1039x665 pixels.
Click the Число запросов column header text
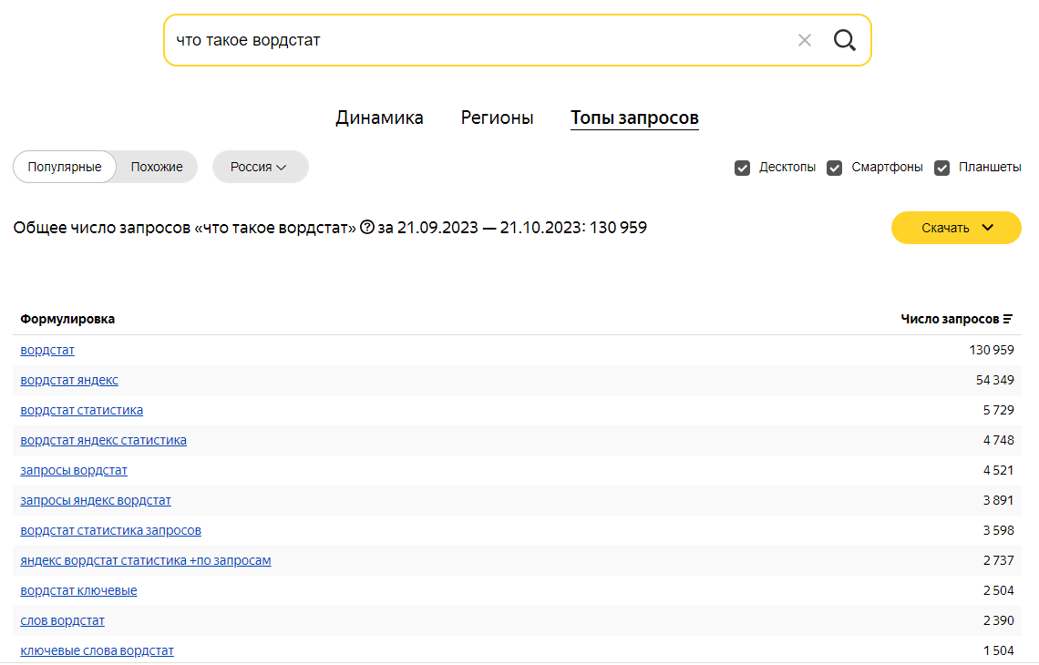pos(950,319)
